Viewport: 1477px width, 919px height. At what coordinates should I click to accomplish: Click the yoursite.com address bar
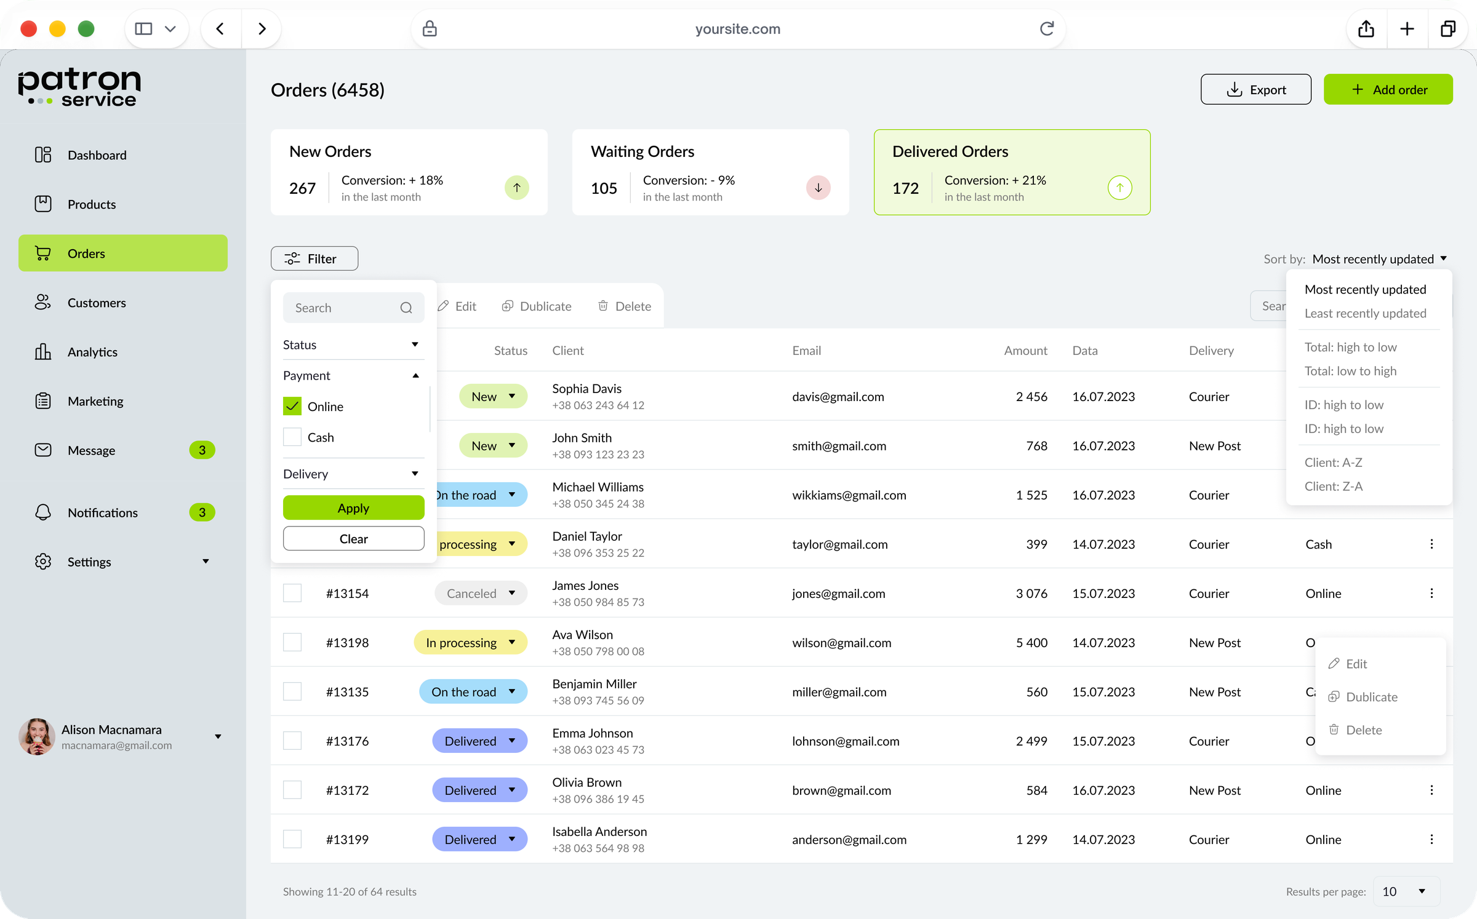tap(737, 28)
